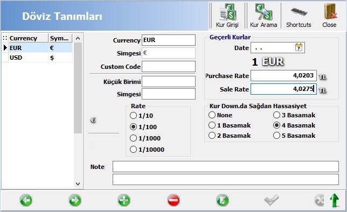Viewport: 347px width, 212px height.
Task: Open the Shortcuts keyboard icon
Action: [299, 16]
